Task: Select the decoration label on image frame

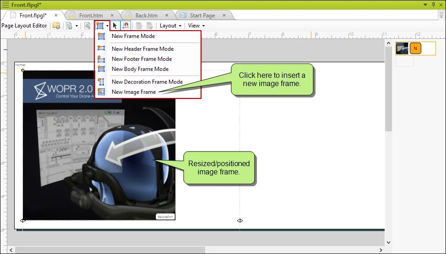Action: tap(165, 217)
